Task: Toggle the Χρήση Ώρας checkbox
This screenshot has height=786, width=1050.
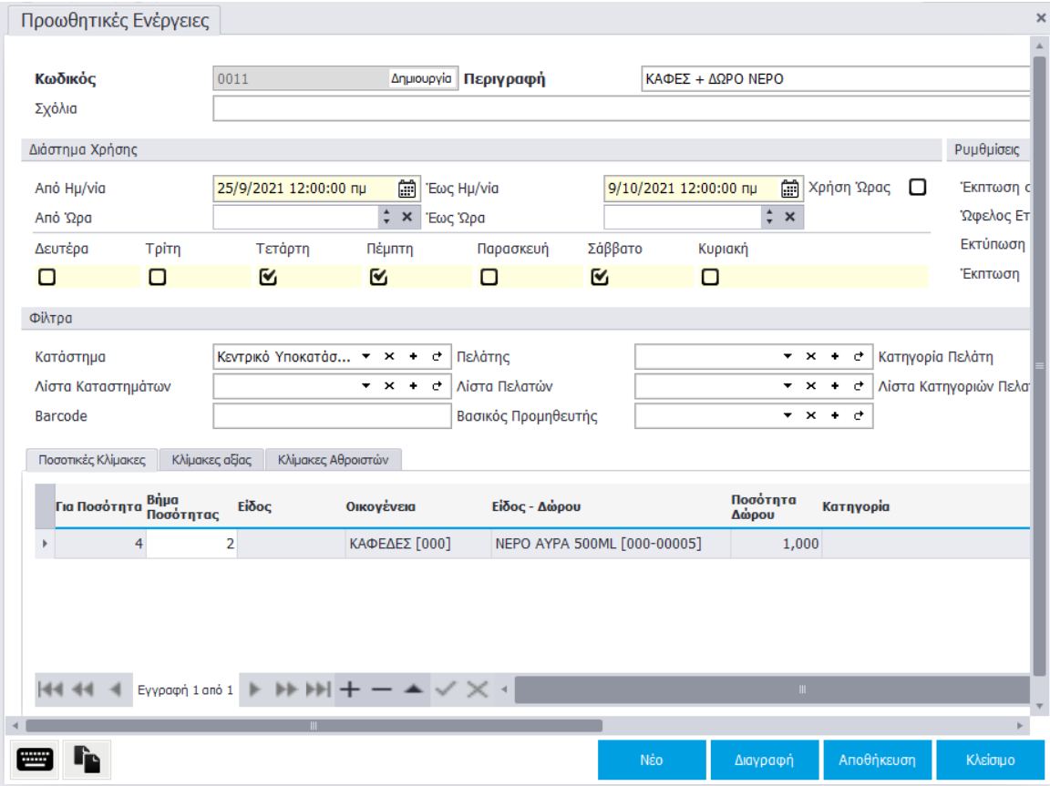Action: [x=917, y=187]
